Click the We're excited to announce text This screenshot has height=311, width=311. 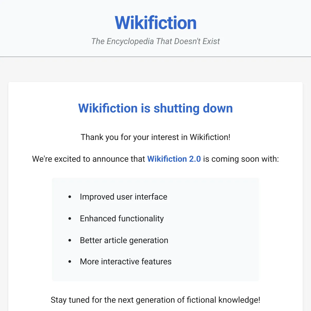tap(89, 159)
